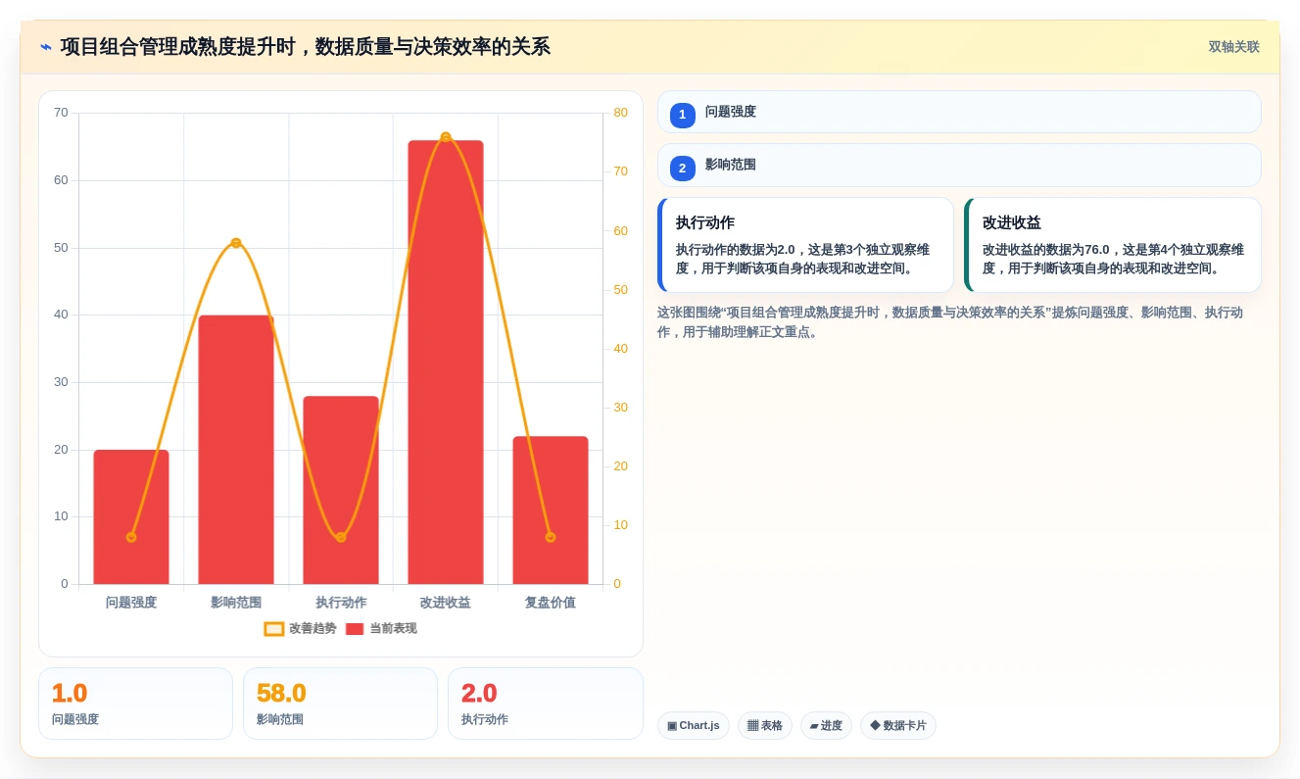Image resolution: width=1300 pixels, height=779 pixels.
Task: Click the line peak point above 改进收益
Action: point(446,137)
